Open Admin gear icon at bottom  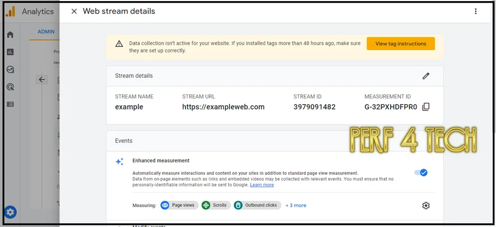(10, 212)
